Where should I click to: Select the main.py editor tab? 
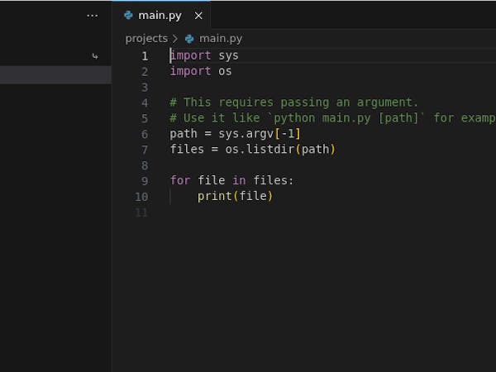coord(161,15)
